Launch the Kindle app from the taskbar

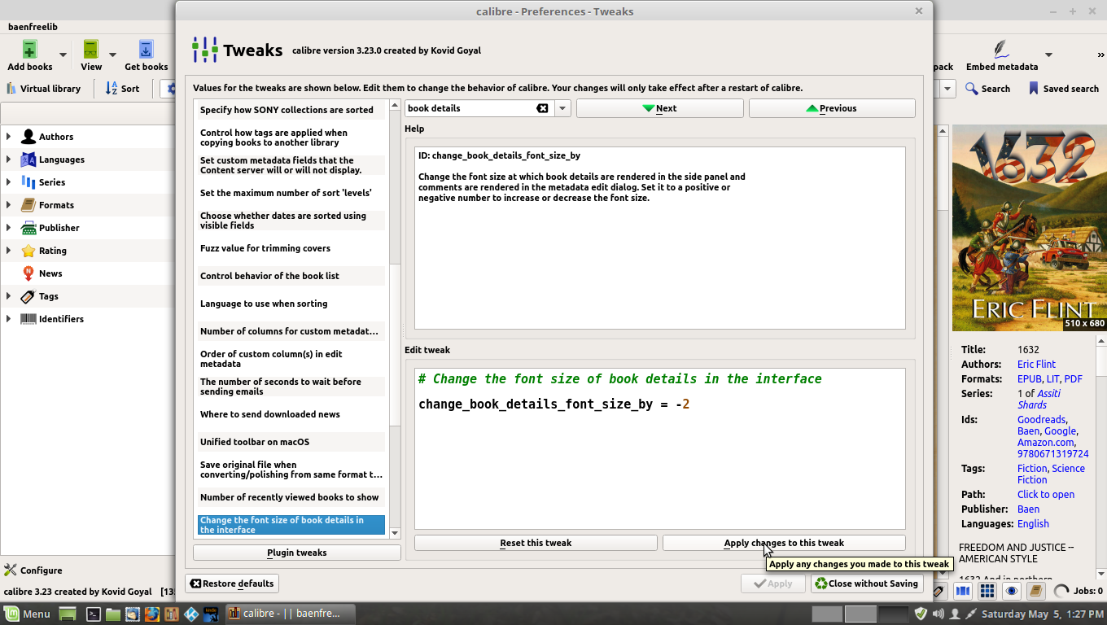click(x=211, y=614)
